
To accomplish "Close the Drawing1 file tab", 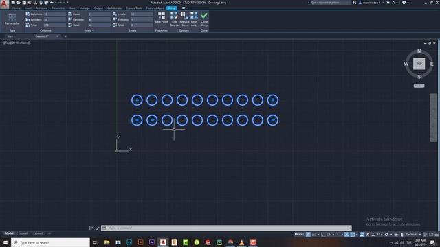I will [x=57, y=36].
